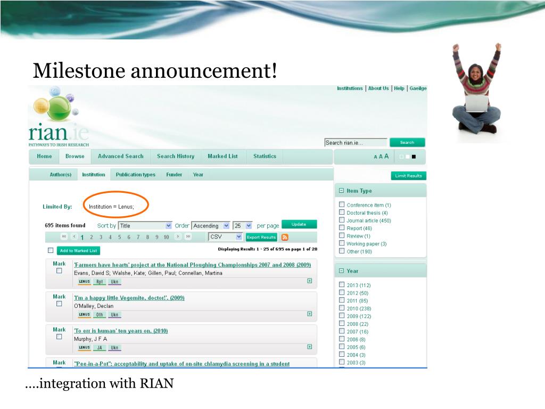Expand details for Vegemite doctor record

click(x=309, y=314)
